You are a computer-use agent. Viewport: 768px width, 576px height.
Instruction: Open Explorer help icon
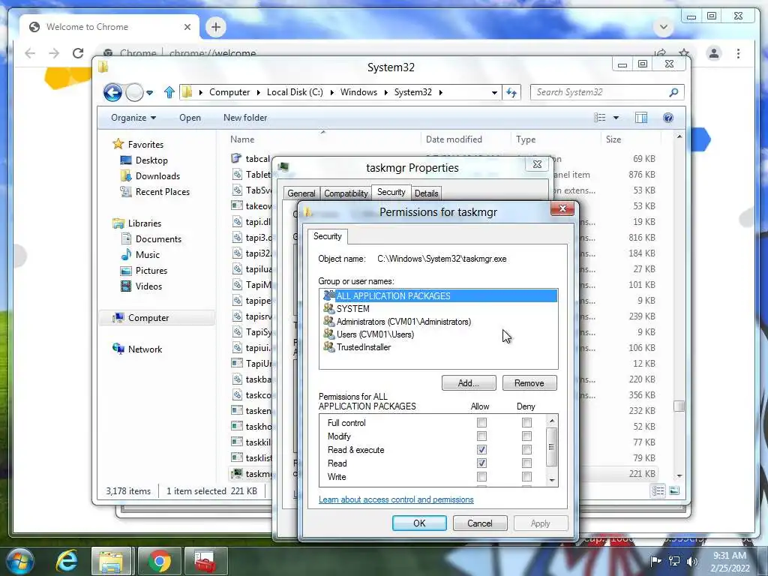[x=668, y=118]
